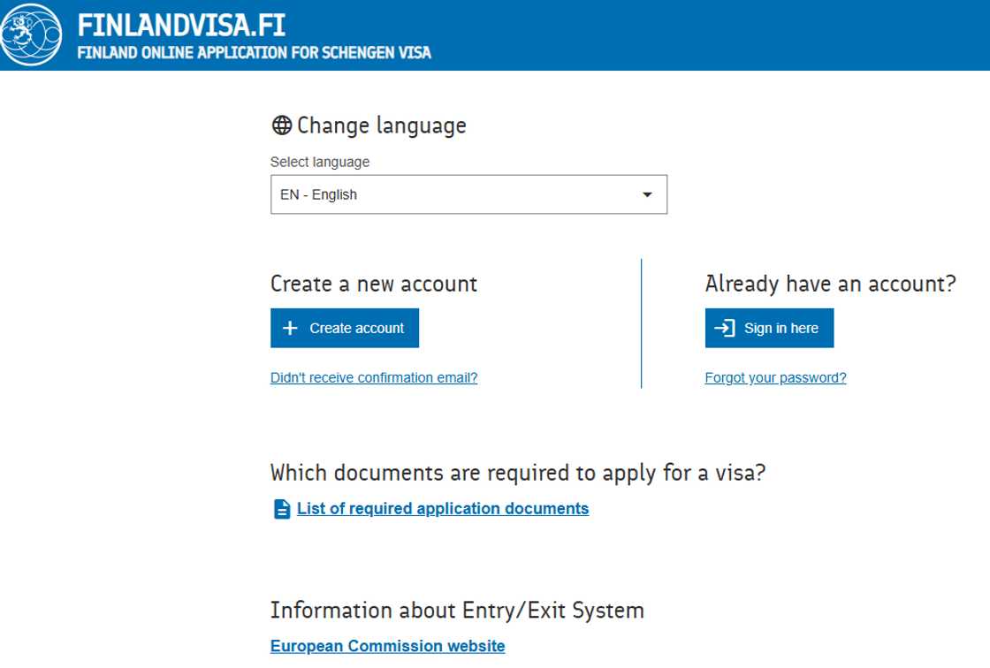Click Sign in here
This screenshot has height=668, width=990.
(769, 327)
